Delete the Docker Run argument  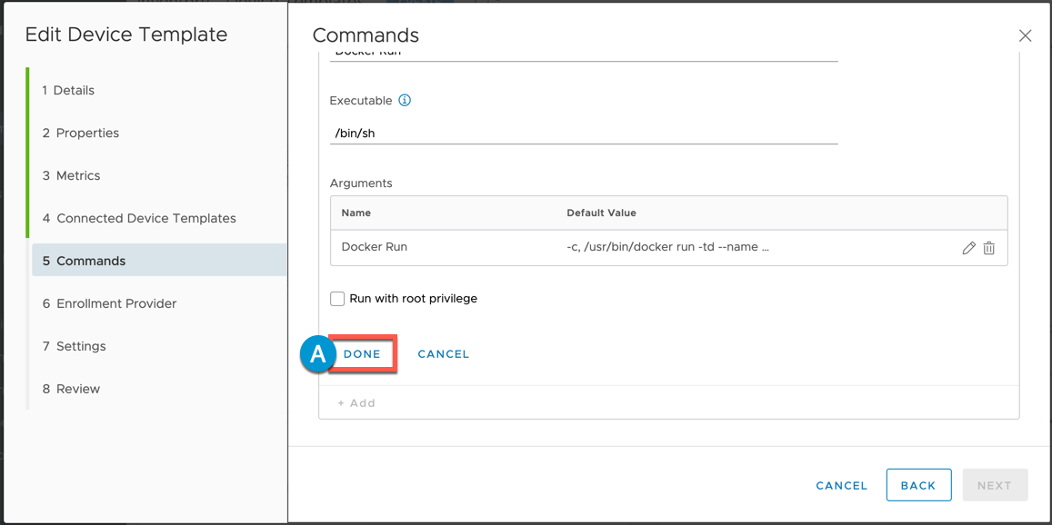988,248
